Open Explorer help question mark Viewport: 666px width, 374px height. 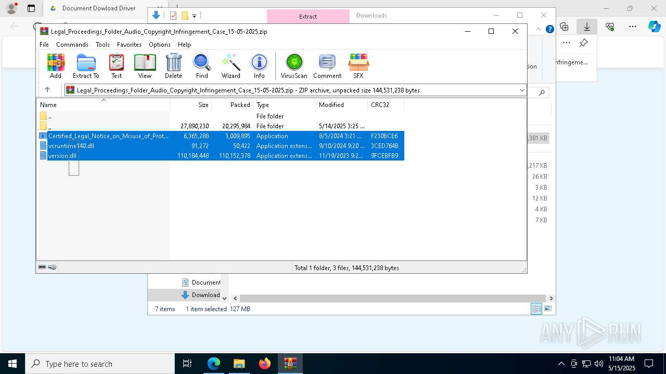coord(549,30)
